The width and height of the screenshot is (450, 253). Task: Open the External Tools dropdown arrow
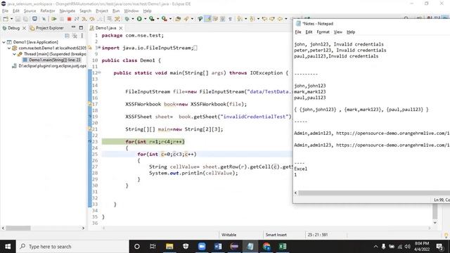(170, 19)
